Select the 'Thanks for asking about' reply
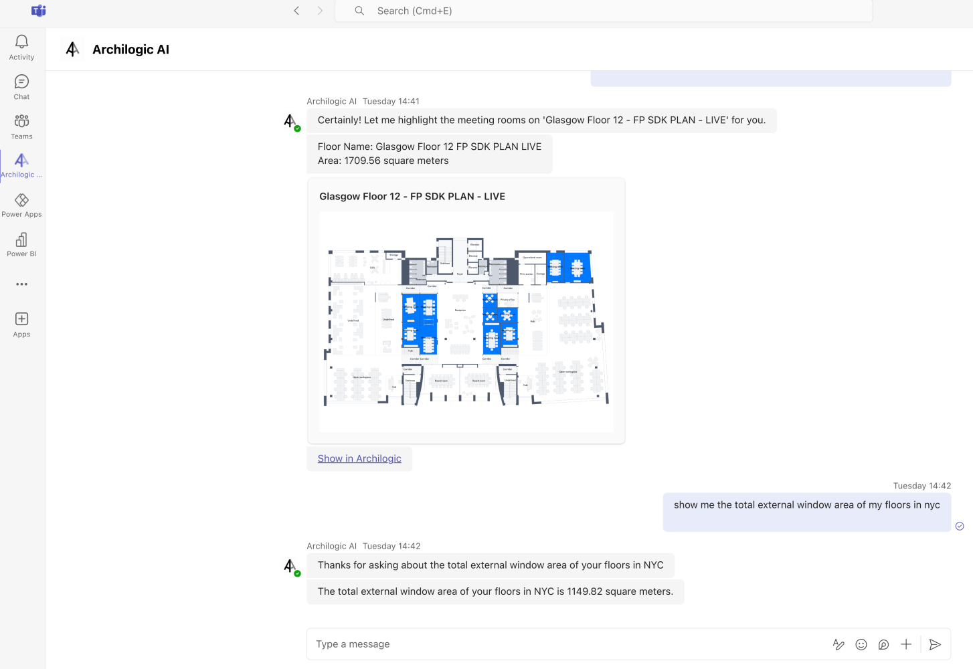The width and height of the screenshot is (973, 669). [x=491, y=565]
